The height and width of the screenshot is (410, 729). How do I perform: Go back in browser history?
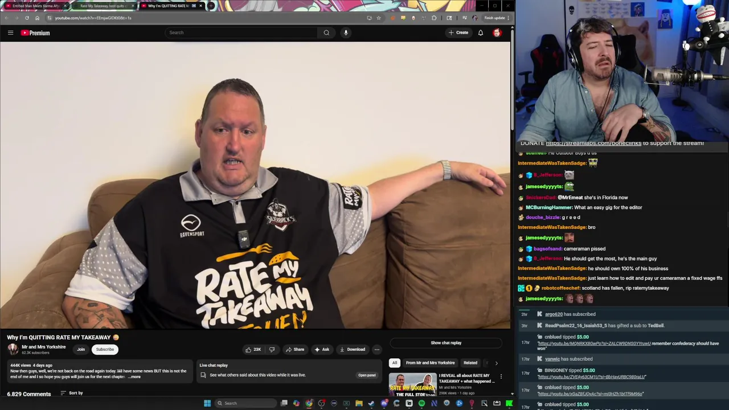[x=6, y=18]
